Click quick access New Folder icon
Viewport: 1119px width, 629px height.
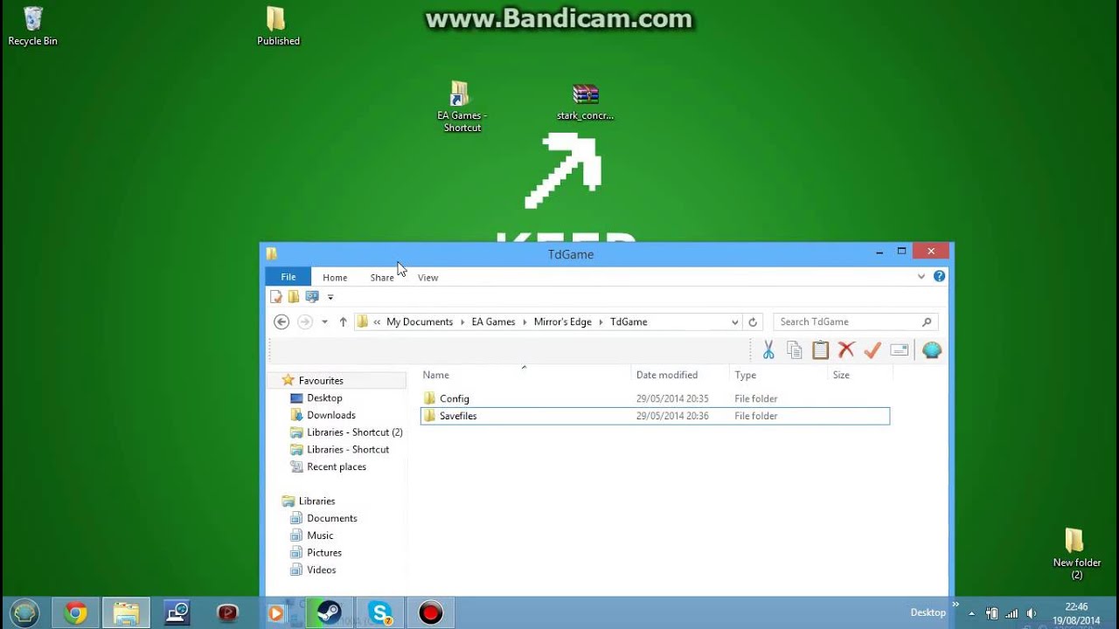coord(294,297)
